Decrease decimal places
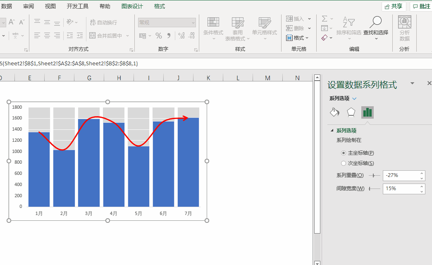The height and width of the screenshot is (265, 432). (x=191, y=36)
